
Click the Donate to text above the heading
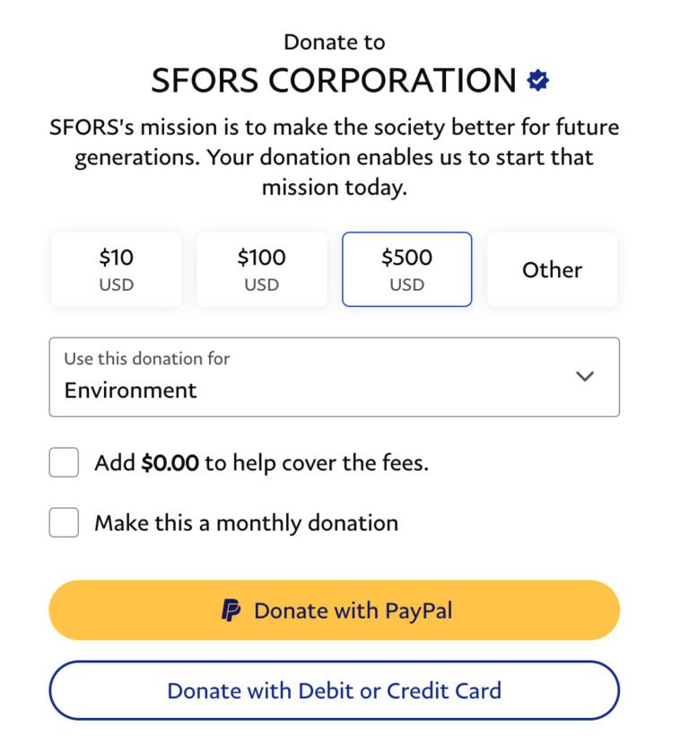(334, 42)
